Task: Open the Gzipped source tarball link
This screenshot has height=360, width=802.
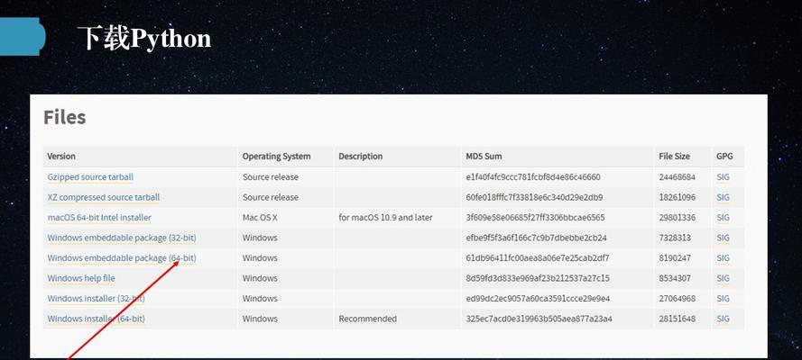Action: coord(90,177)
